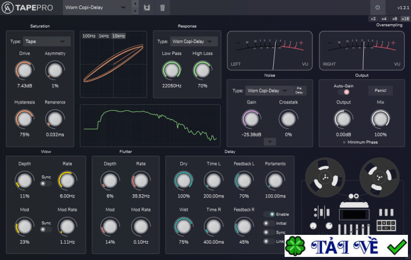The height and width of the screenshot is (260, 411).
Task: Open the Saturation Type dropdown
Action: coord(47,42)
